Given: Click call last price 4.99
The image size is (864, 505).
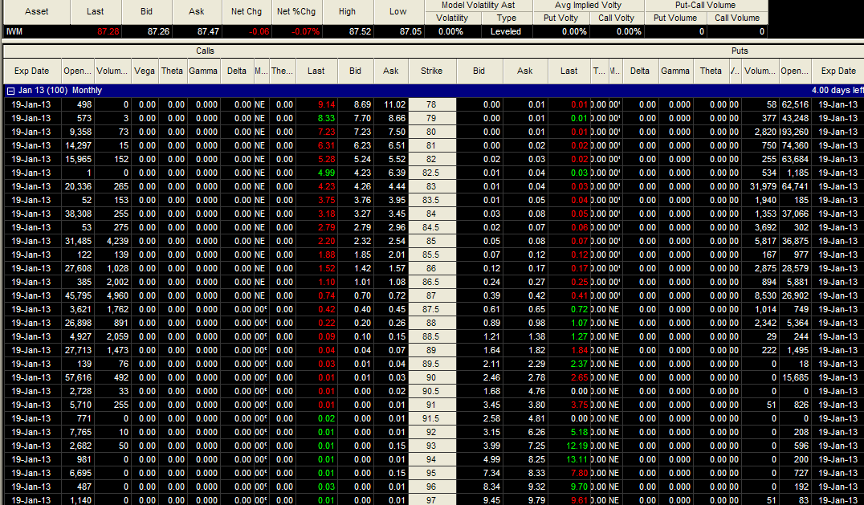Looking at the screenshot, I should tap(326, 173).
